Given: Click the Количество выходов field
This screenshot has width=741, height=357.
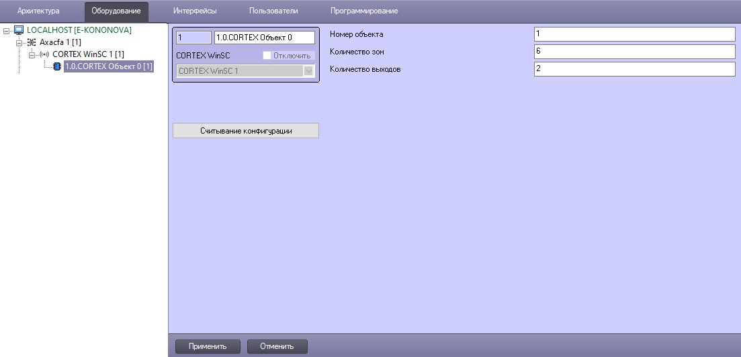Looking at the screenshot, I should click(x=634, y=69).
